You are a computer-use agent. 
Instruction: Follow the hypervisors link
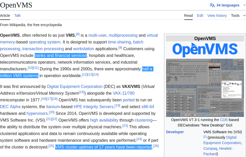coord(37,114)
